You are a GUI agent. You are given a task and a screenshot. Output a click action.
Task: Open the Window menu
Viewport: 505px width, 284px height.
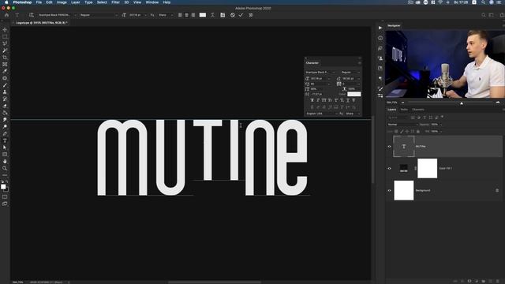[152, 2]
